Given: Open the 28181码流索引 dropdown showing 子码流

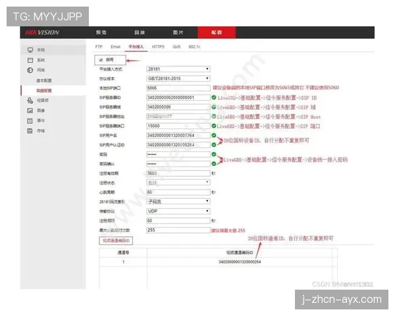Looking at the screenshot, I should [178, 201].
